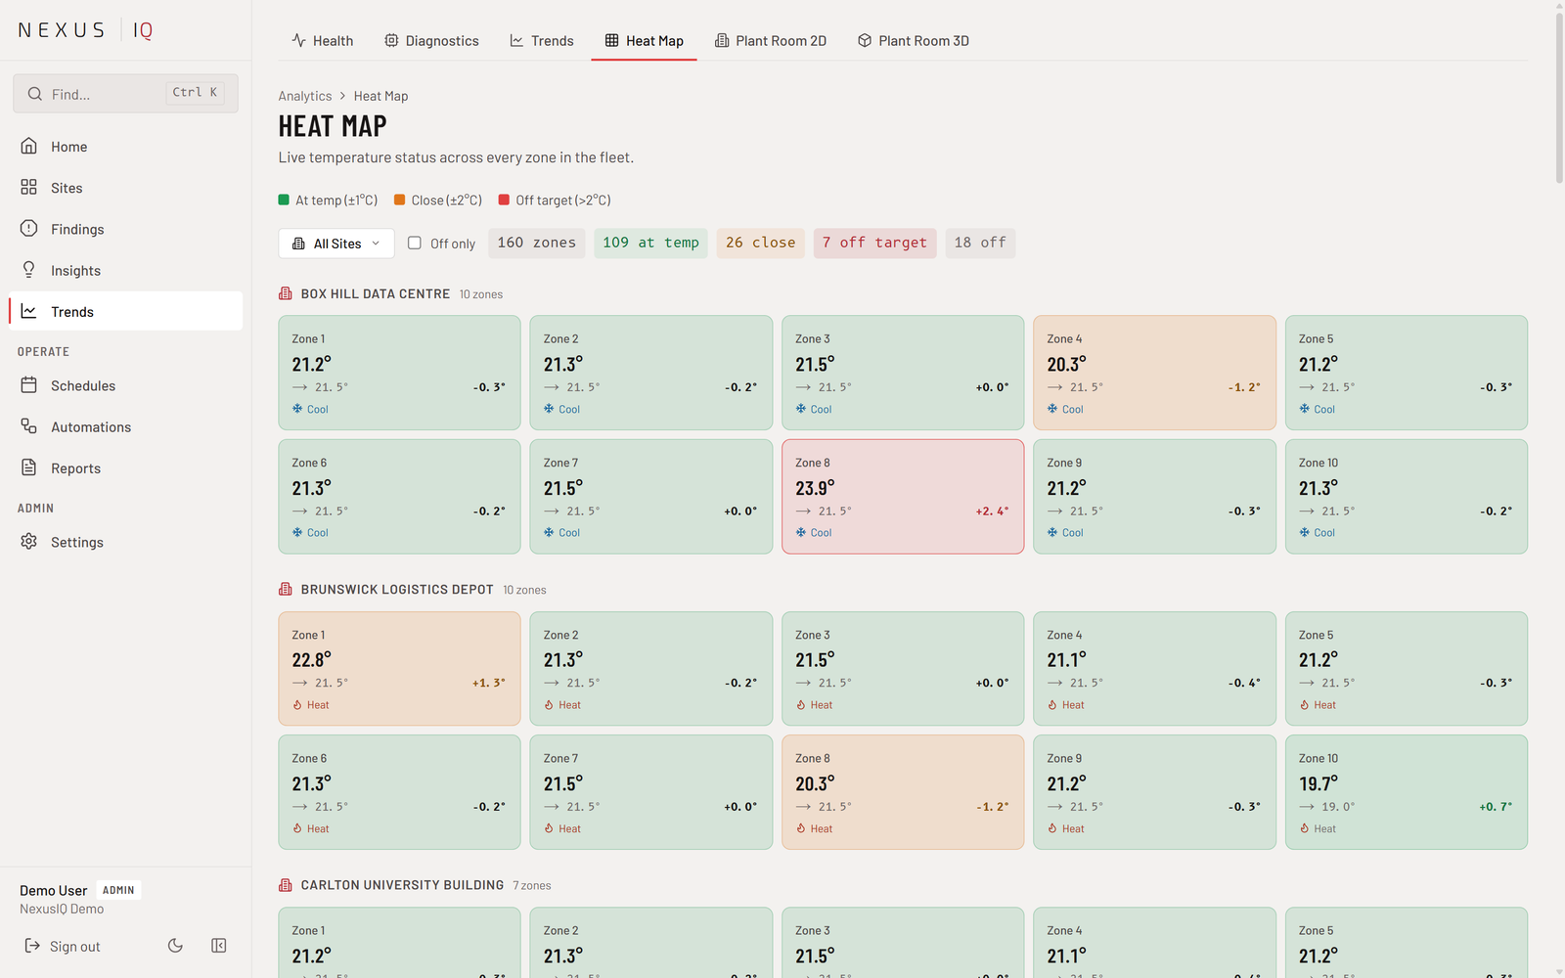This screenshot has width=1565, height=978.
Task: Open Box Hill Zone 4 card at 20.3°
Action: pos(1154,373)
